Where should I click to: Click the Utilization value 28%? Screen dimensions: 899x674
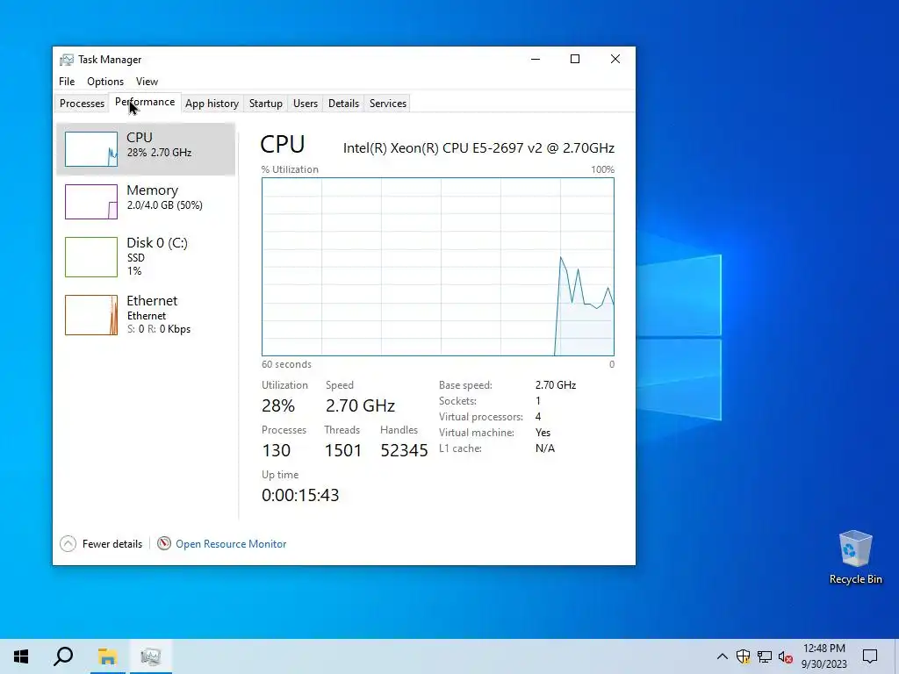[278, 405]
